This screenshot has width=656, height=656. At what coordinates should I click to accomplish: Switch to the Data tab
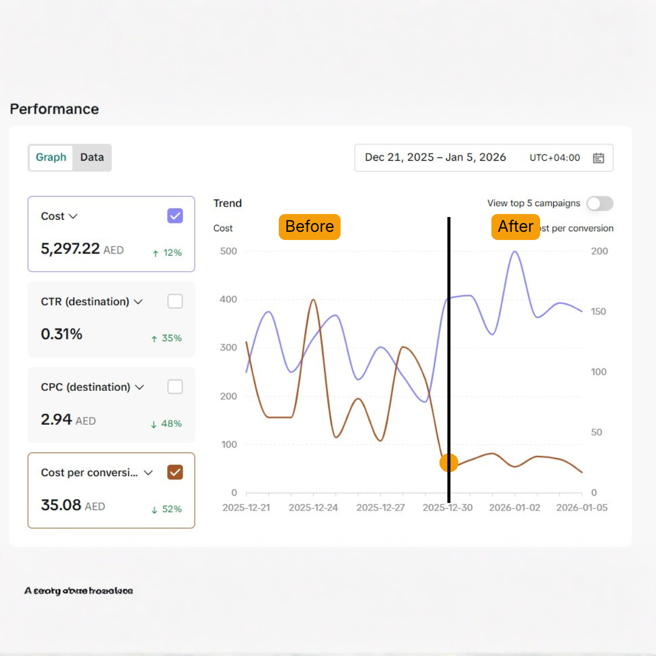92,157
